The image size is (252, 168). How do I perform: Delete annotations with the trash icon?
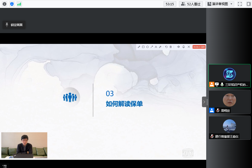(171, 47)
